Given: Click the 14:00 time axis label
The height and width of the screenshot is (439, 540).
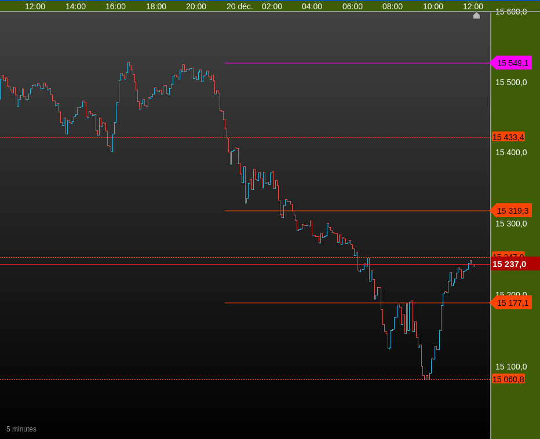Looking at the screenshot, I should [75, 6].
